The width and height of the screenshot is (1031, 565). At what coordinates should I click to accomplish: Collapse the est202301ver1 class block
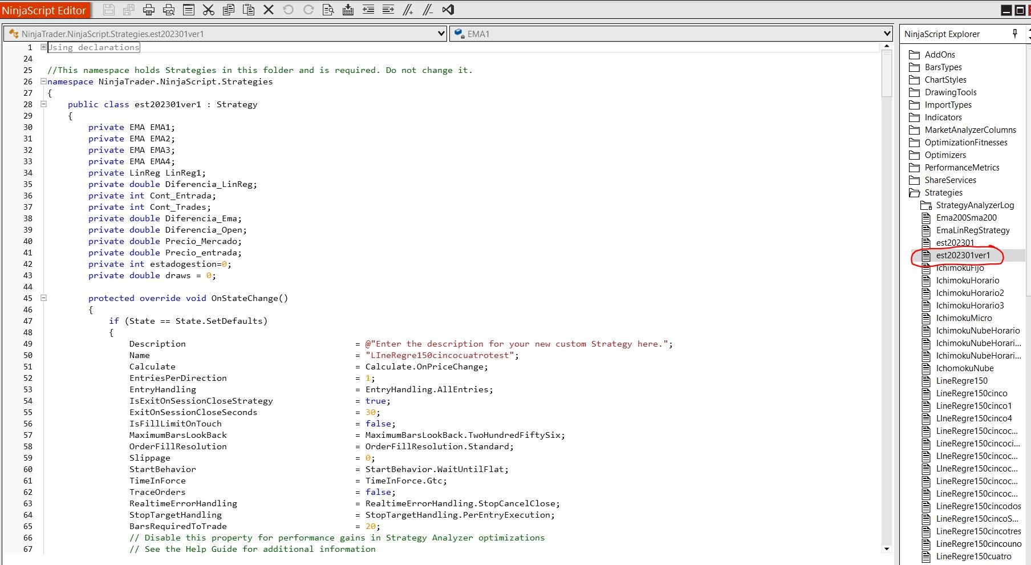point(43,104)
